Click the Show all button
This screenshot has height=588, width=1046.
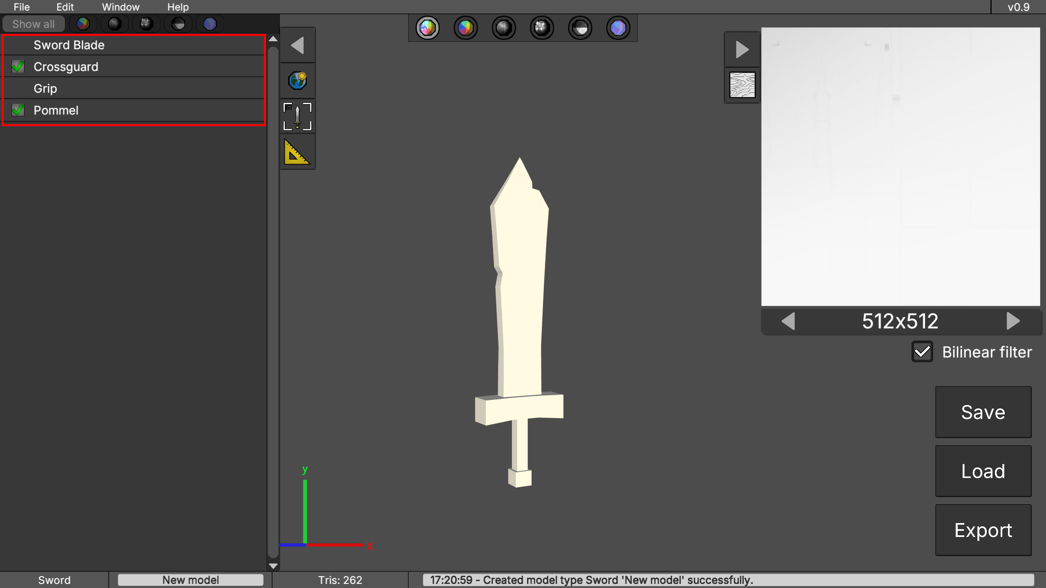[33, 23]
